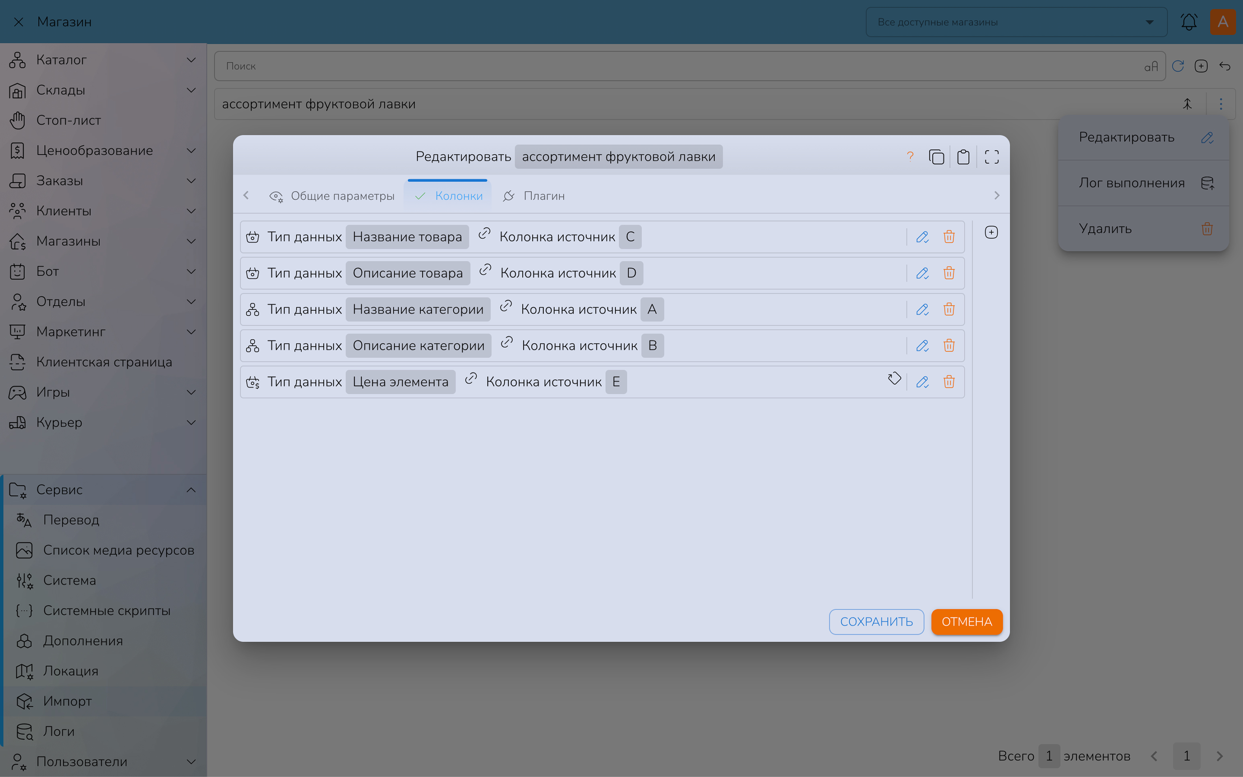Add a new import item from the toolbar
This screenshot has width=1243, height=777.
pos(1201,66)
